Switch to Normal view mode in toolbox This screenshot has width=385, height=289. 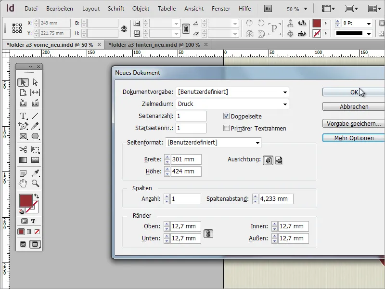(23, 244)
